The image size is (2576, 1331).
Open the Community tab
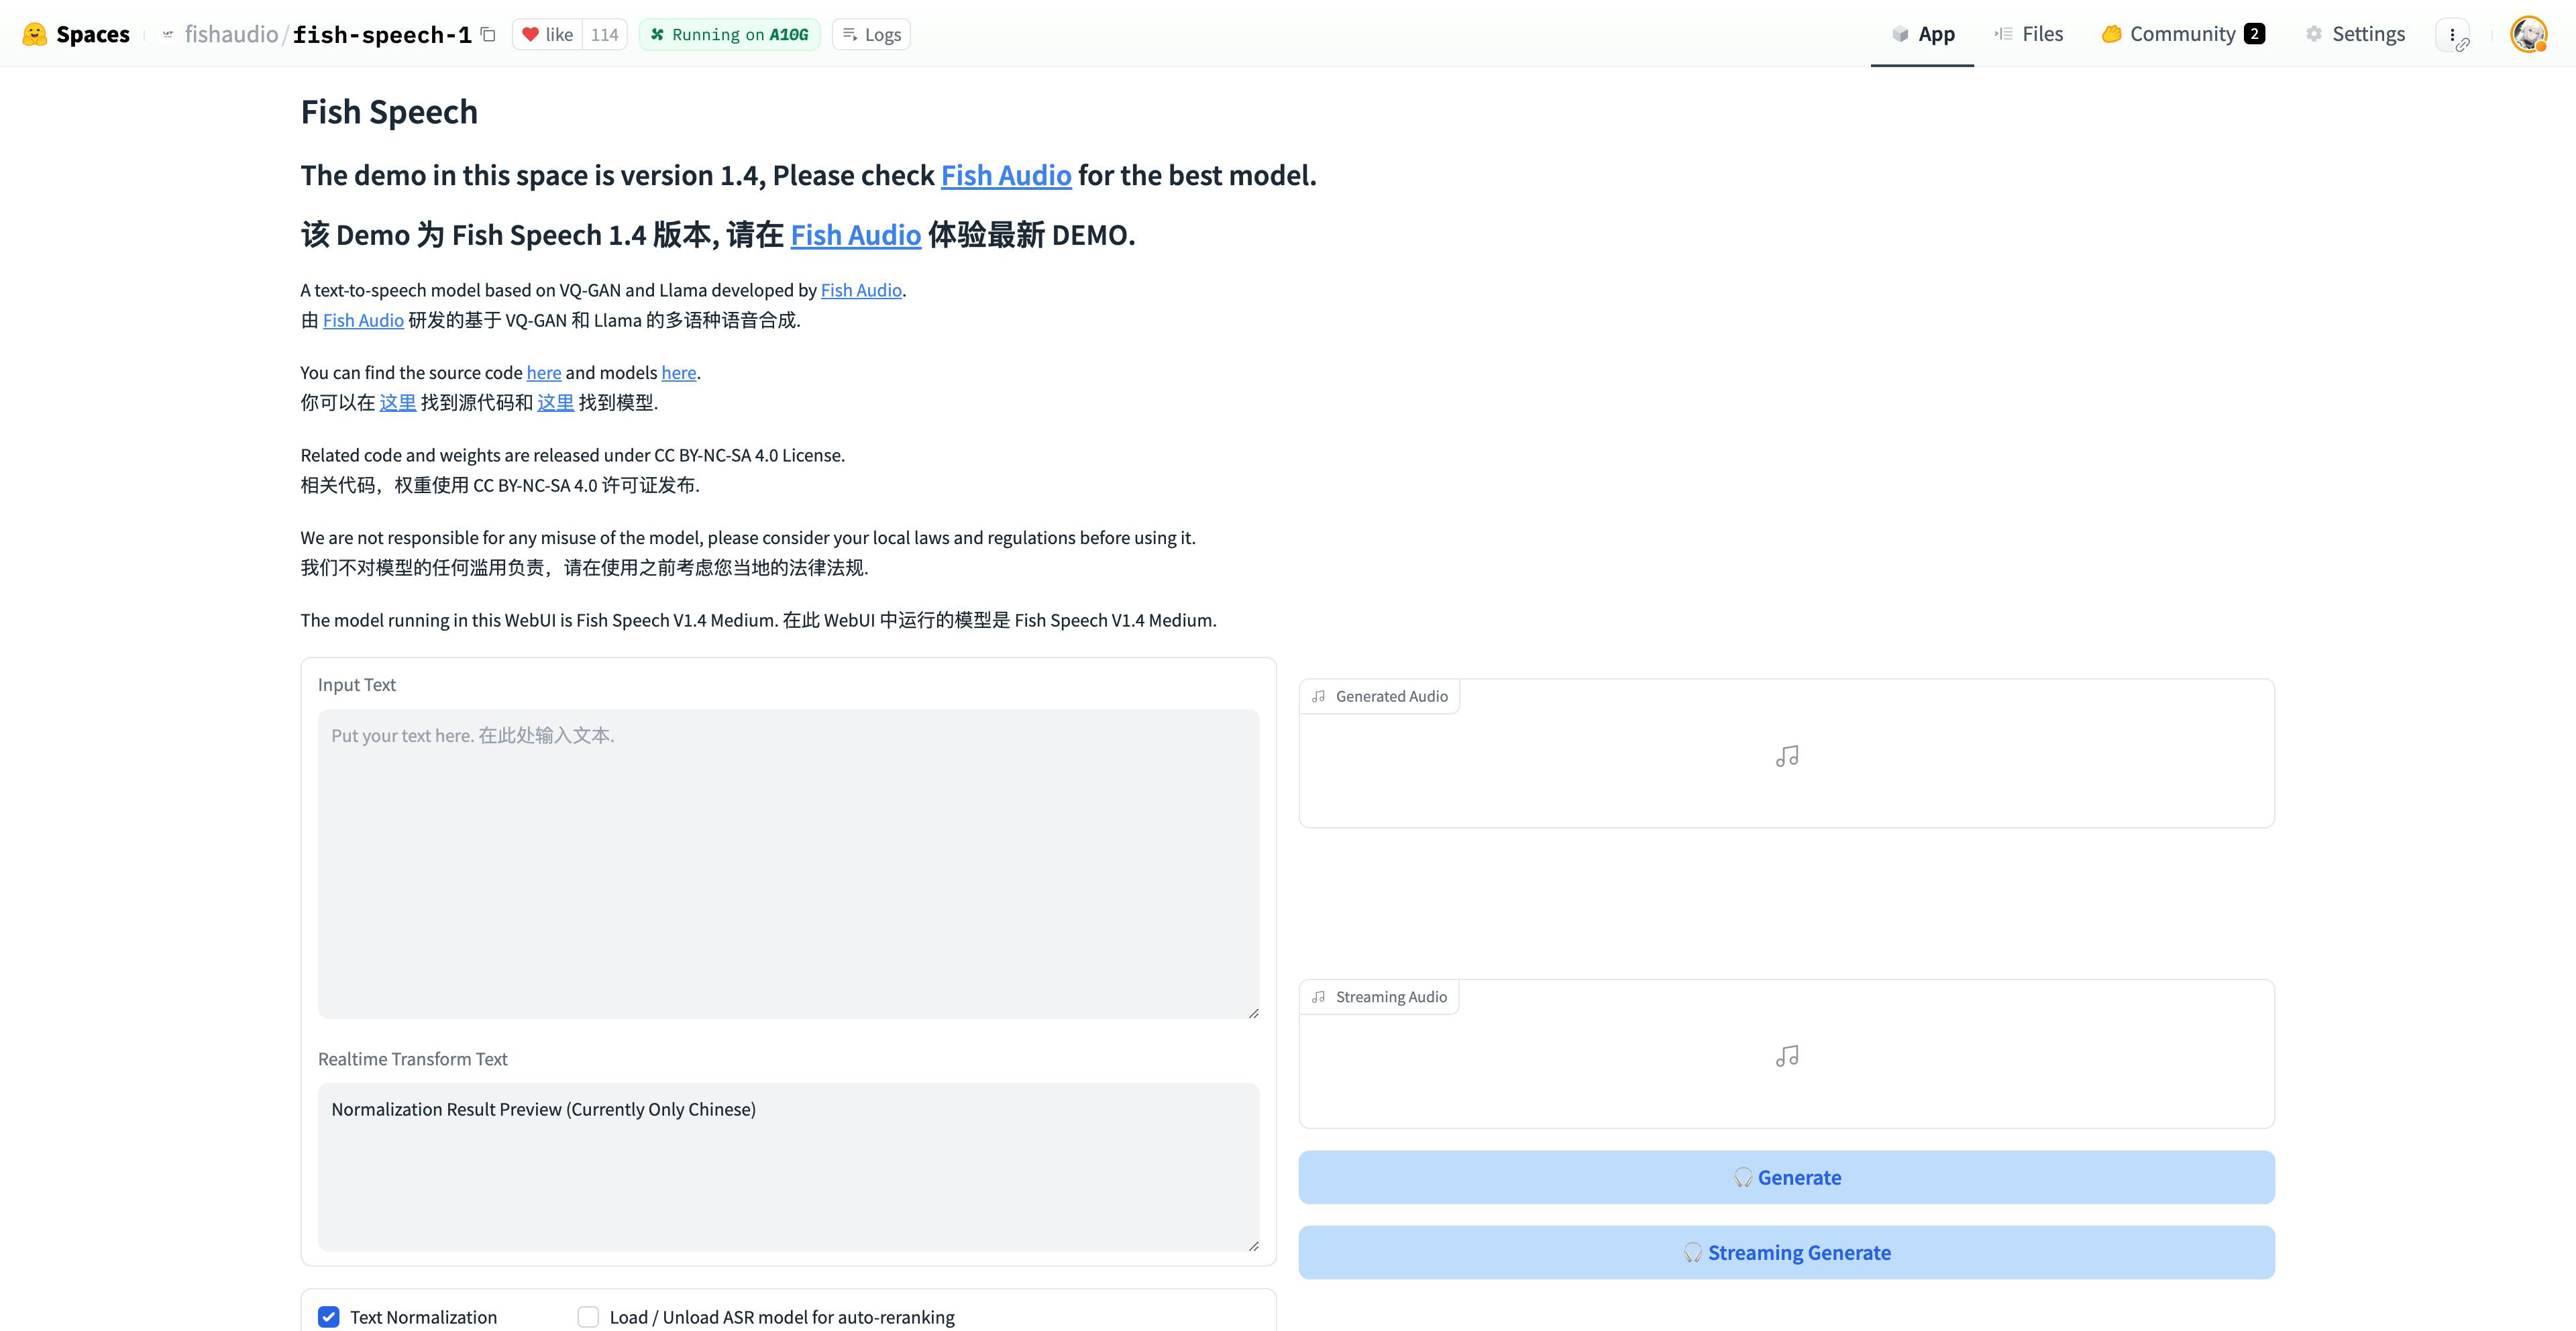(2183, 34)
